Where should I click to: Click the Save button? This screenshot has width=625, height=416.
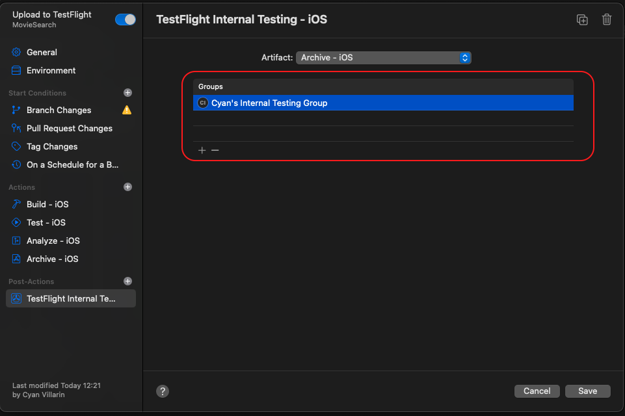point(587,391)
